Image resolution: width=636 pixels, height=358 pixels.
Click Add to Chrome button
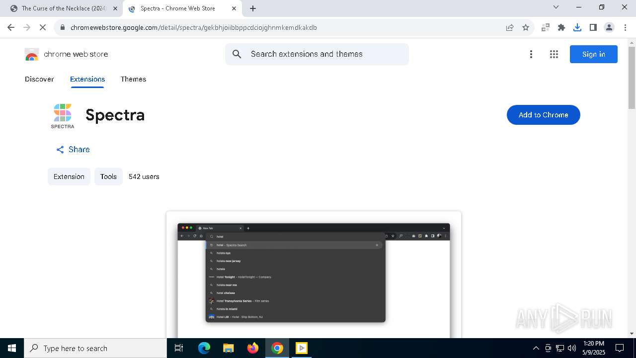tap(544, 115)
